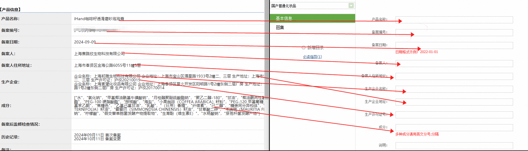528x151 pixels.
Task: Click the 国产普通化妆品 combo box text
Action: click(x=284, y=6)
